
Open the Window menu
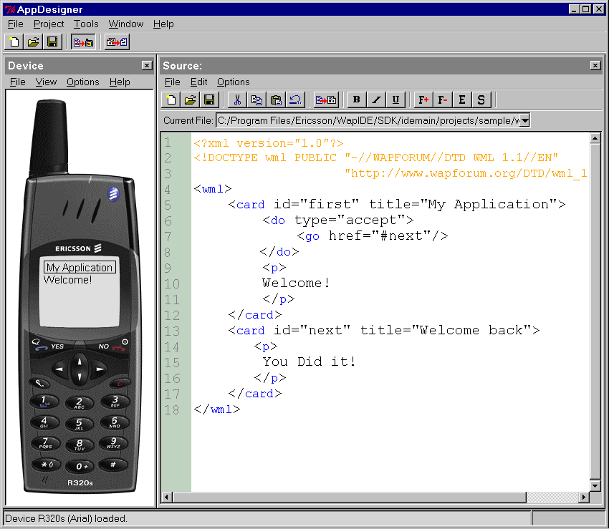tap(126, 24)
